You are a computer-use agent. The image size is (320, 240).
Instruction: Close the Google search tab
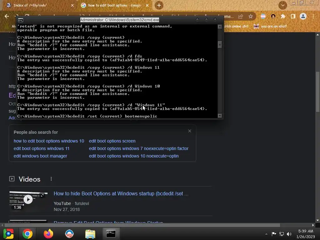(x=147, y=5)
